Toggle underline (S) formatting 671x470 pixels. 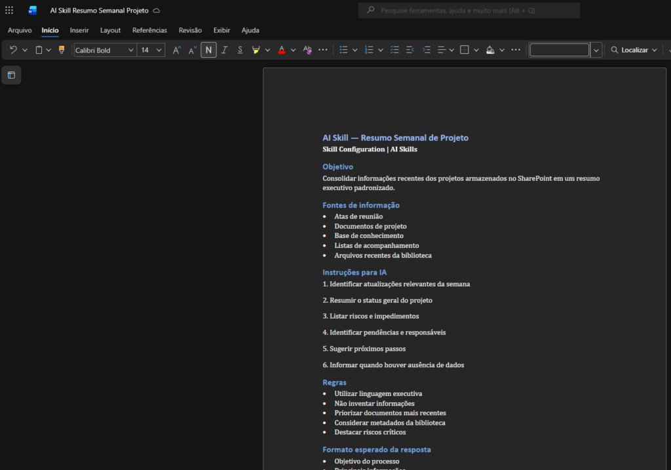[240, 50]
